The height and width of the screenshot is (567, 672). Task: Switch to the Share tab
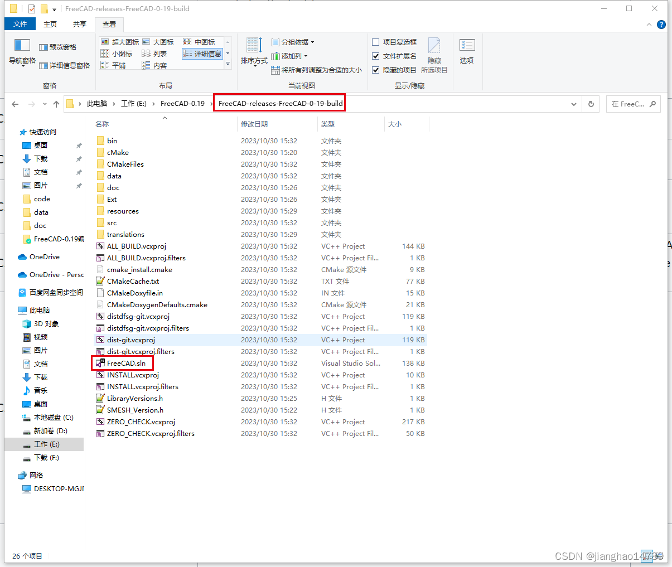pos(80,24)
